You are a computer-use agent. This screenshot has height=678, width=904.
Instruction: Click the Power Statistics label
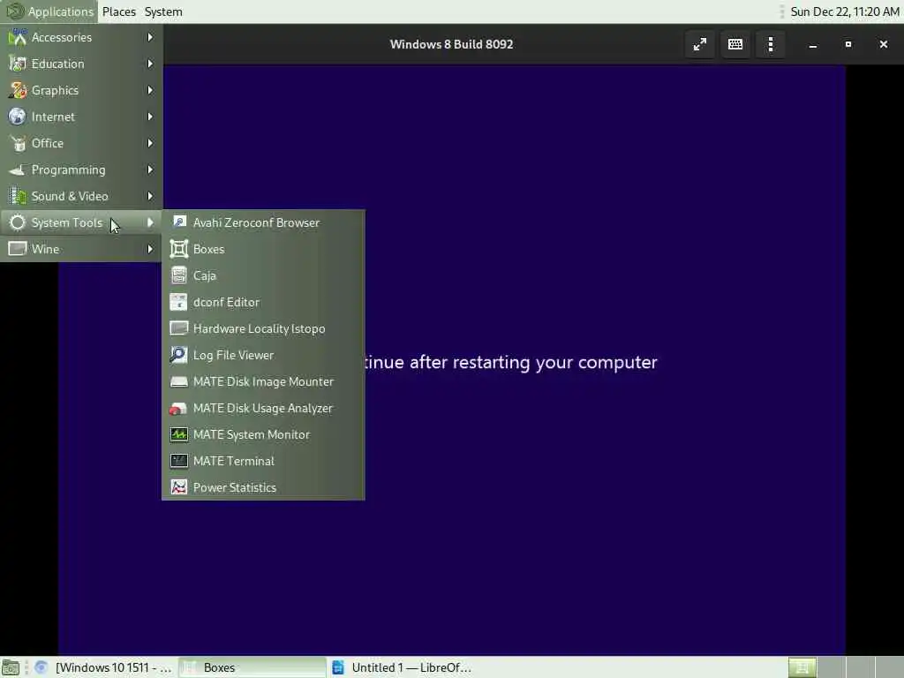coord(235,488)
